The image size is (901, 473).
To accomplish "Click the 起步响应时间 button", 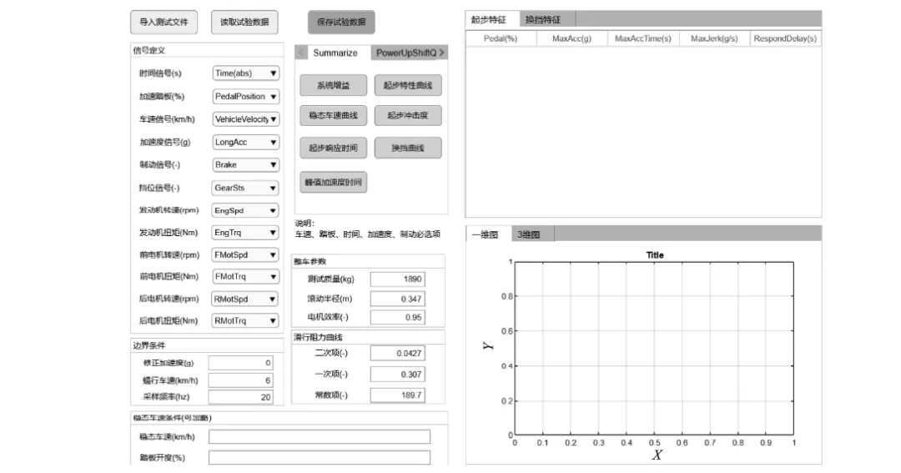I will point(333,148).
